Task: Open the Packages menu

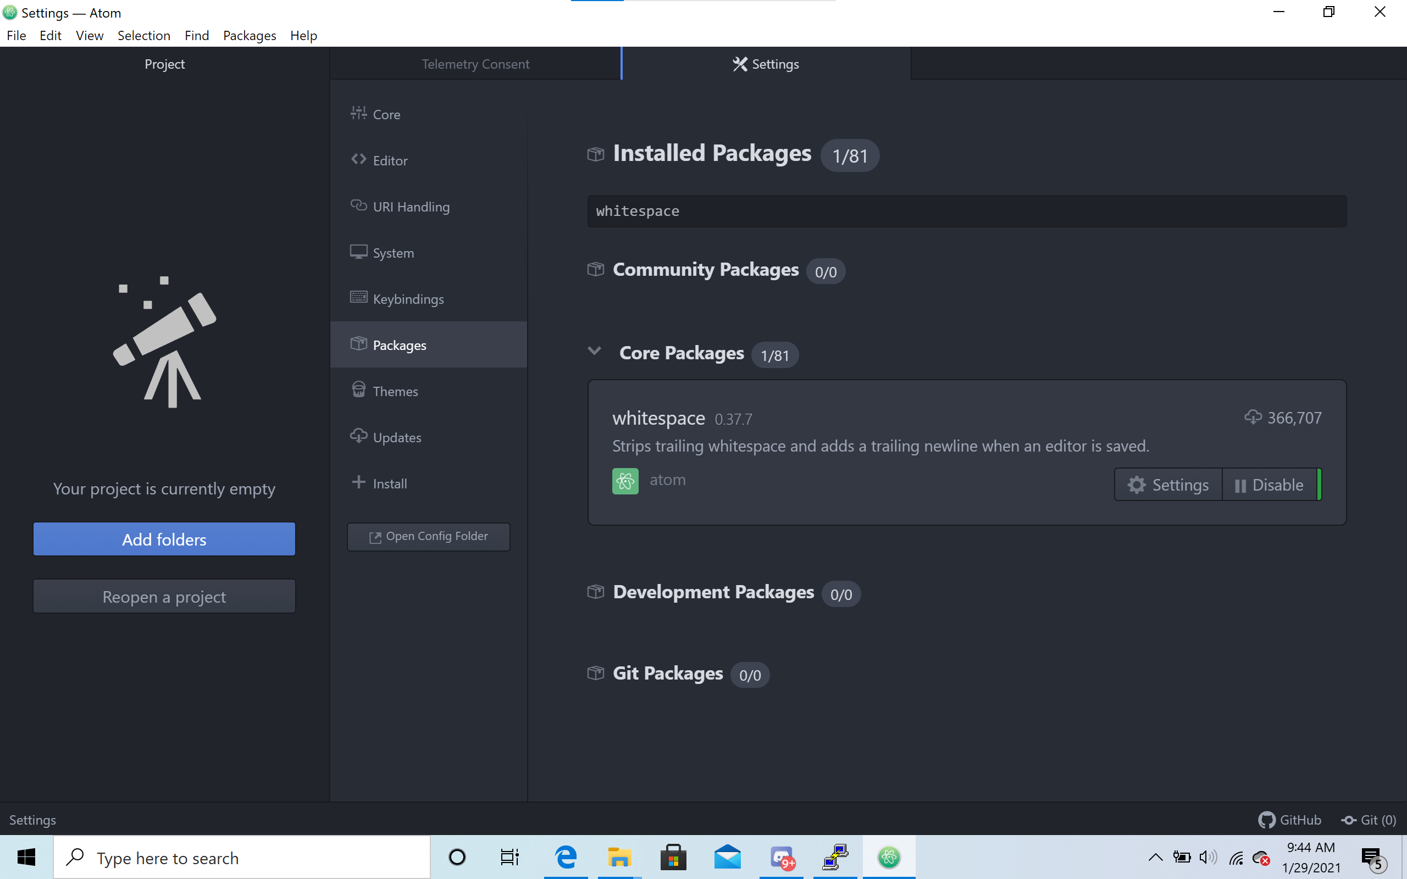Action: (x=250, y=36)
